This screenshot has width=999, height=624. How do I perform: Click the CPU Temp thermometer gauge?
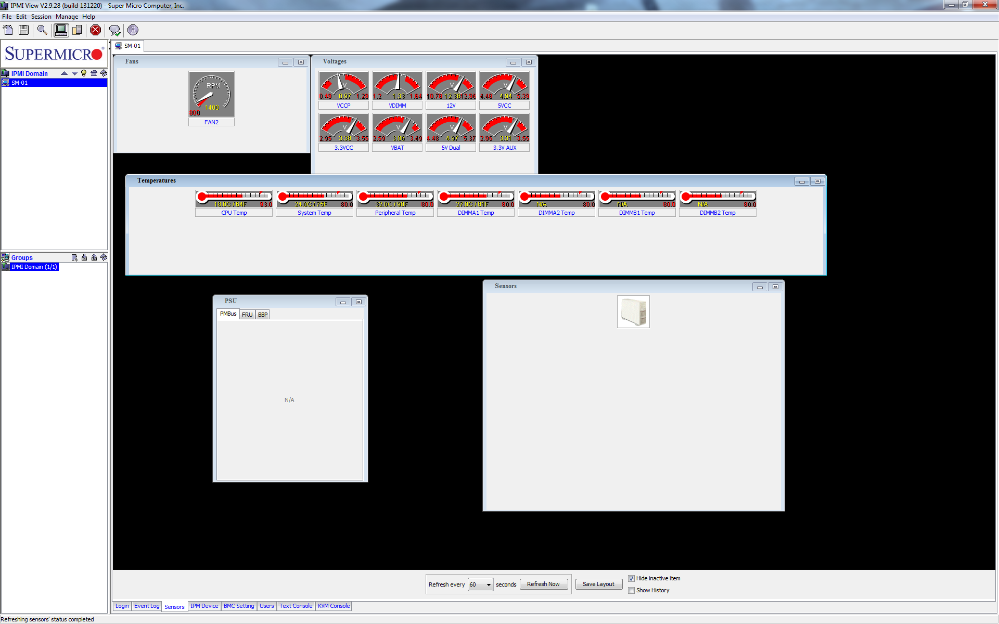pos(234,199)
